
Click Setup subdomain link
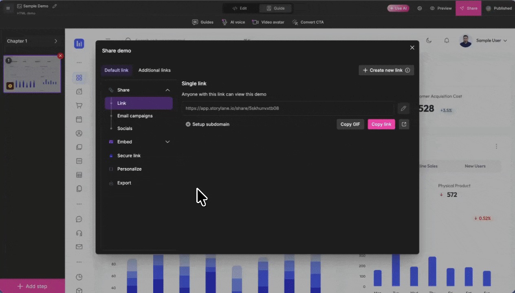click(207, 124)
